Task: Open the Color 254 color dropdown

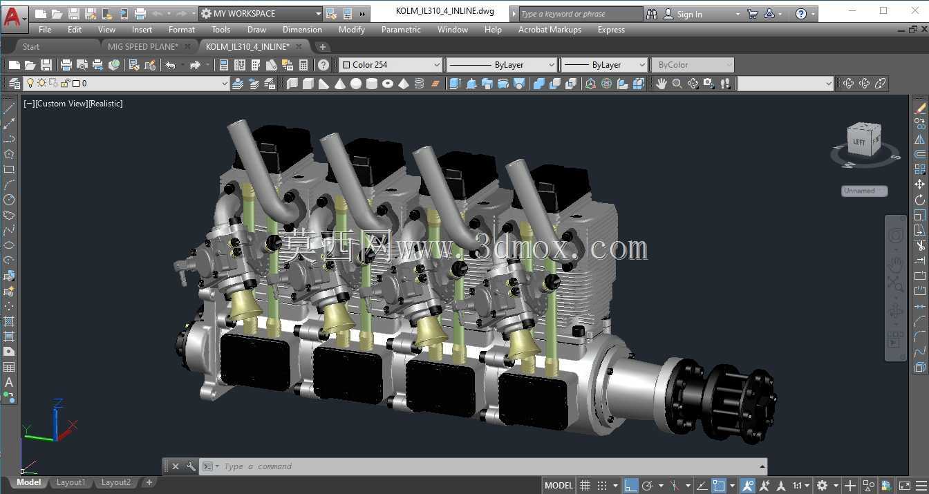Action: [391, 65]
